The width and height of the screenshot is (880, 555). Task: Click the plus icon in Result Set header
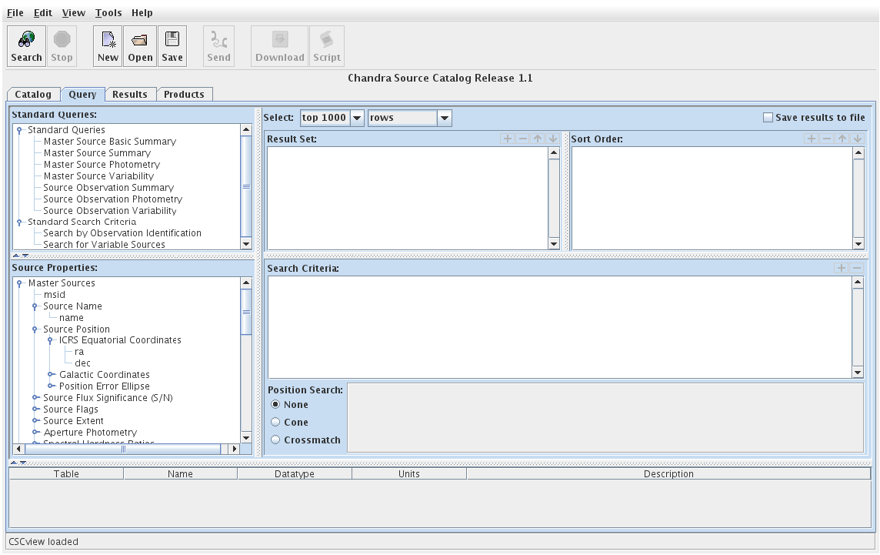(x=507, y=139)
